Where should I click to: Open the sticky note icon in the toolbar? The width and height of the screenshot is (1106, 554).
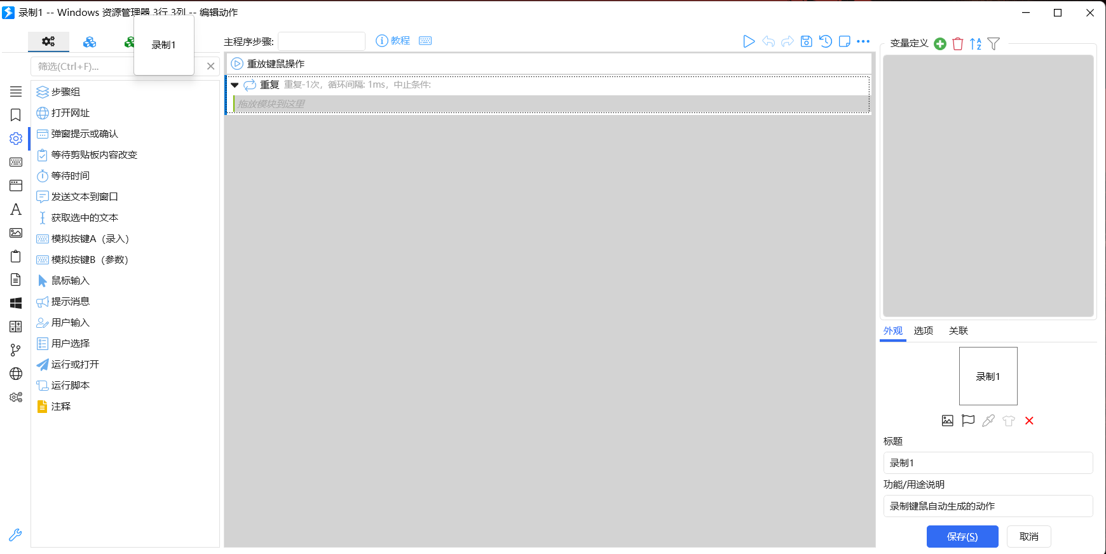(845, 41)
